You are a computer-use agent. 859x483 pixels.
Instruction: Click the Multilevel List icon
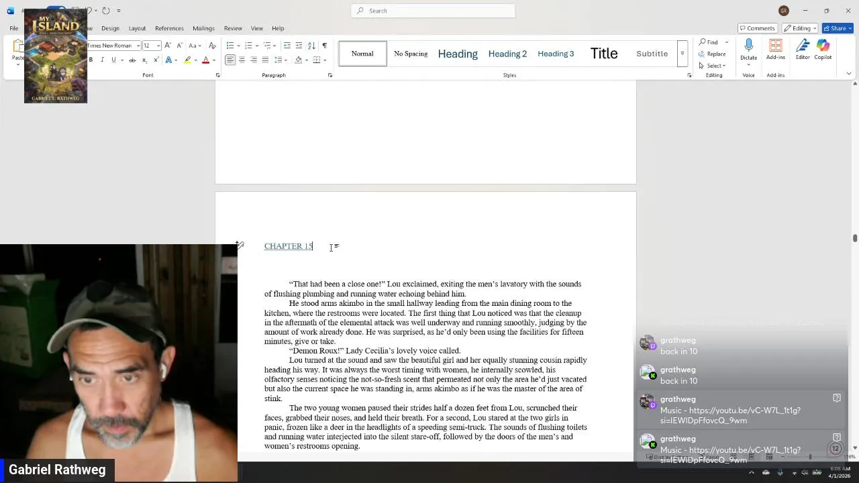(266, 46)
